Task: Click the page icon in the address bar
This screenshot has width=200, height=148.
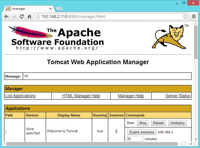Action: coord(38,16)
